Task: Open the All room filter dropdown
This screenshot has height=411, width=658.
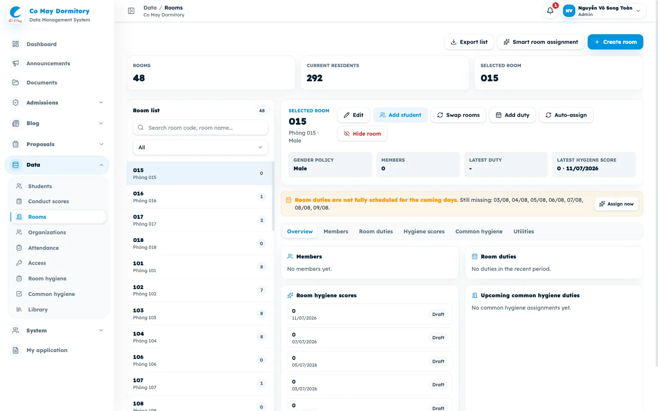Action: point(200,148)
